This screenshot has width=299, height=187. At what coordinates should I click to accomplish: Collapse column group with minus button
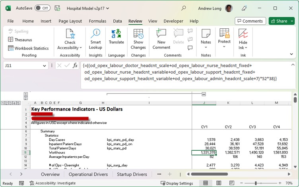[x=204, y=94]
